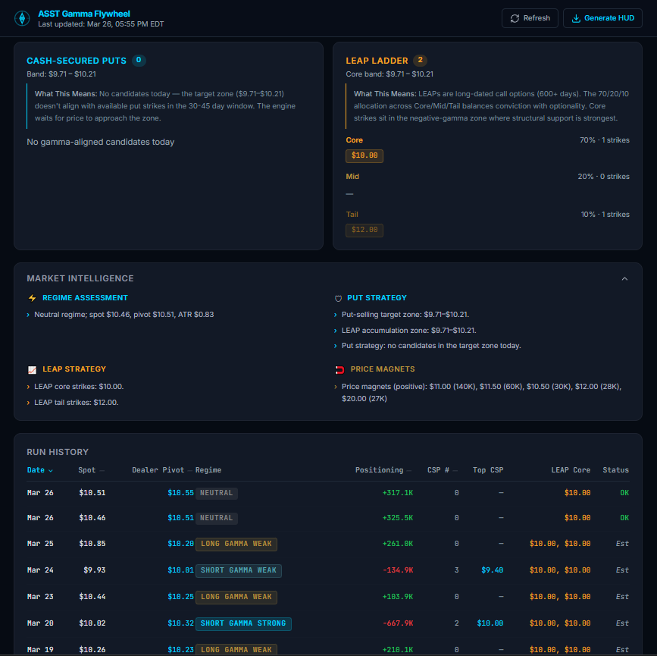
Task: Click the 'Put-selling target zone' bullet
Action: point(405,315)
